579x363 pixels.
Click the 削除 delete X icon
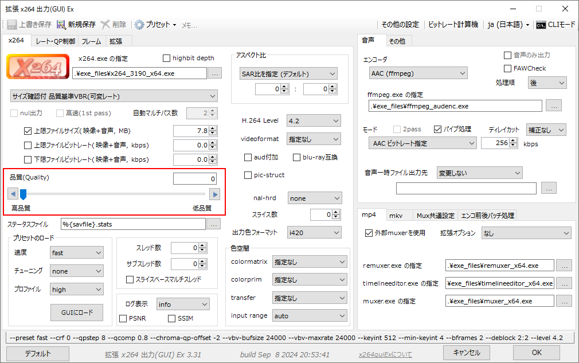tap(105, 25)
